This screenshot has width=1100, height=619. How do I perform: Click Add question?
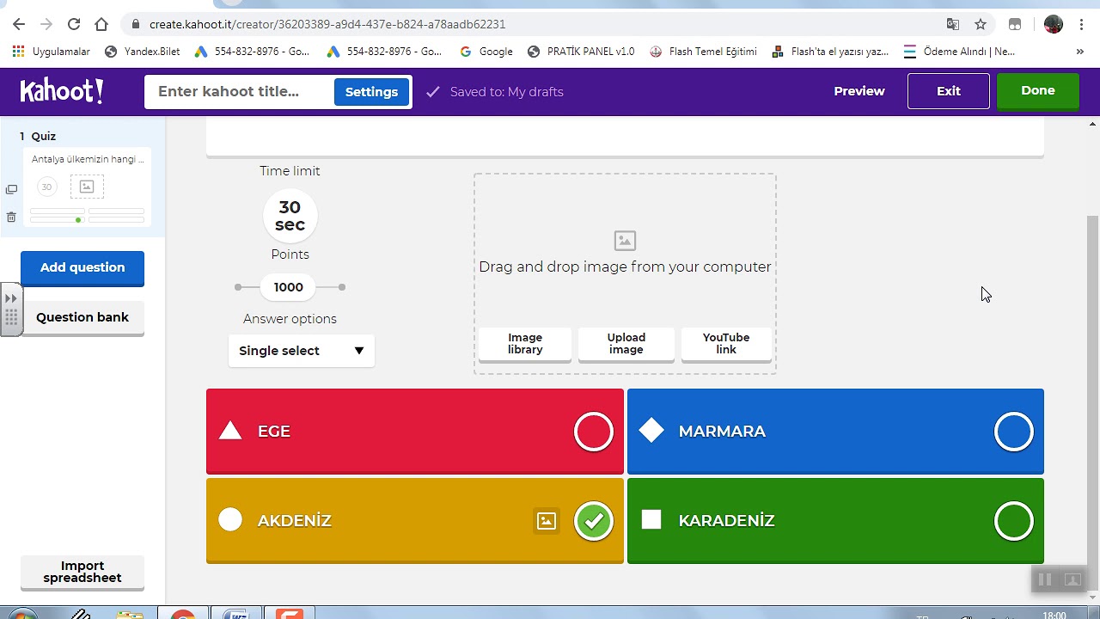click(82, 267)
